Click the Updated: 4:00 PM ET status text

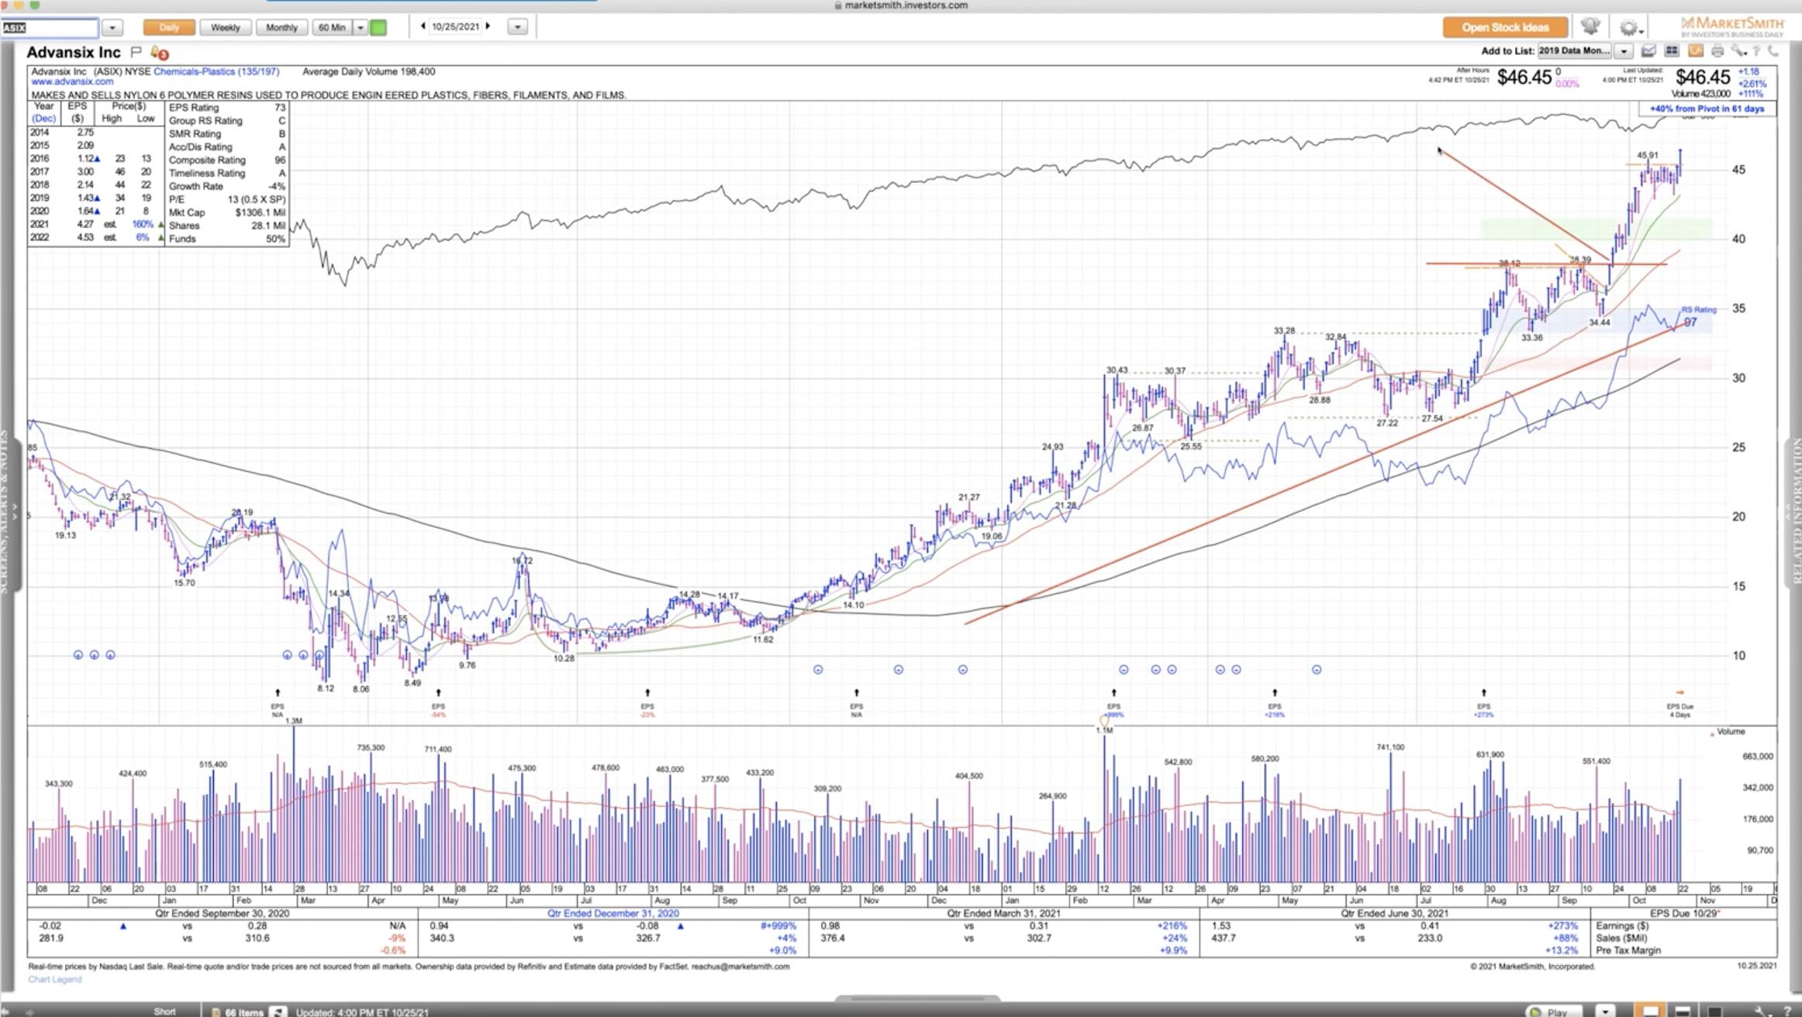[362, 1012]
